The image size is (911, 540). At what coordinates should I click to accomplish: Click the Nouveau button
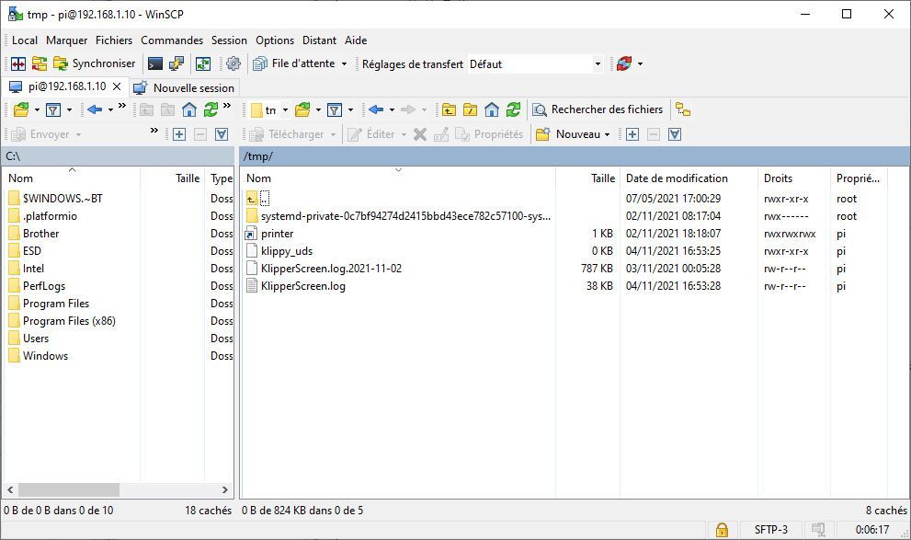point(568,134)
